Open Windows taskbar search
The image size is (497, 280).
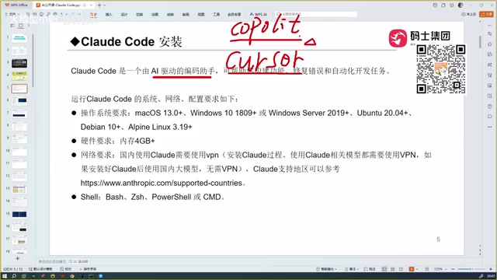click(x=14, y=276)
